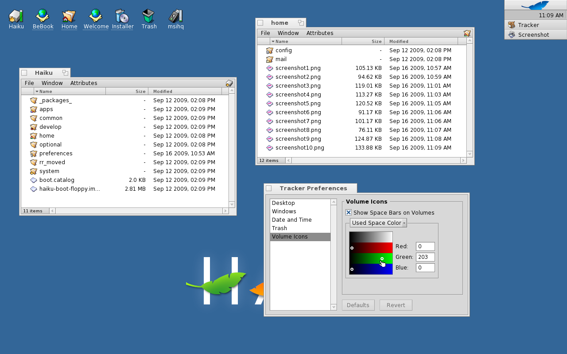Screen dimensions: 567x354
Task: Click the blue color slider bar
Action: 371,269
